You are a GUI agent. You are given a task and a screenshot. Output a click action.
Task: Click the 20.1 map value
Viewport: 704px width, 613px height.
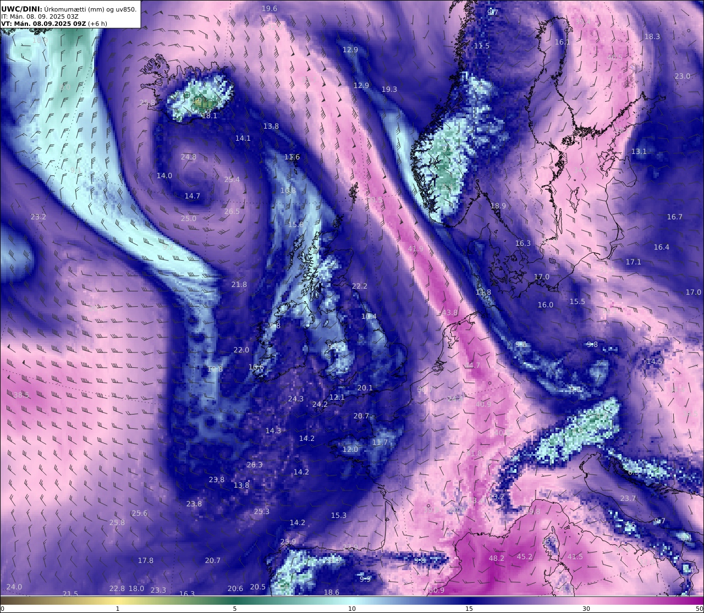click(x=365, y=388)
